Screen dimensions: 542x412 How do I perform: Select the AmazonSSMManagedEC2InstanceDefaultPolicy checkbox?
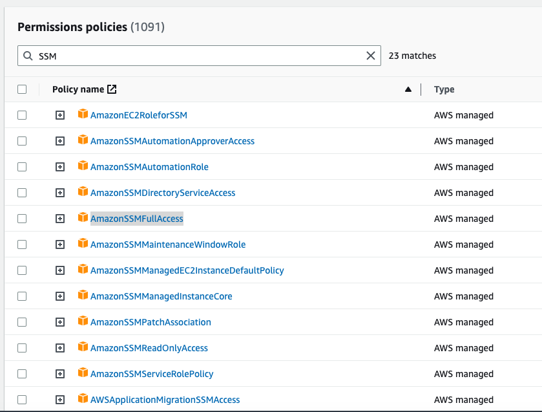tap(22, 270)
